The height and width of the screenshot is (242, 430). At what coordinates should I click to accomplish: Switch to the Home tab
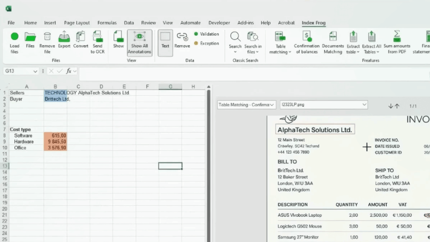[x=30, y=23]
